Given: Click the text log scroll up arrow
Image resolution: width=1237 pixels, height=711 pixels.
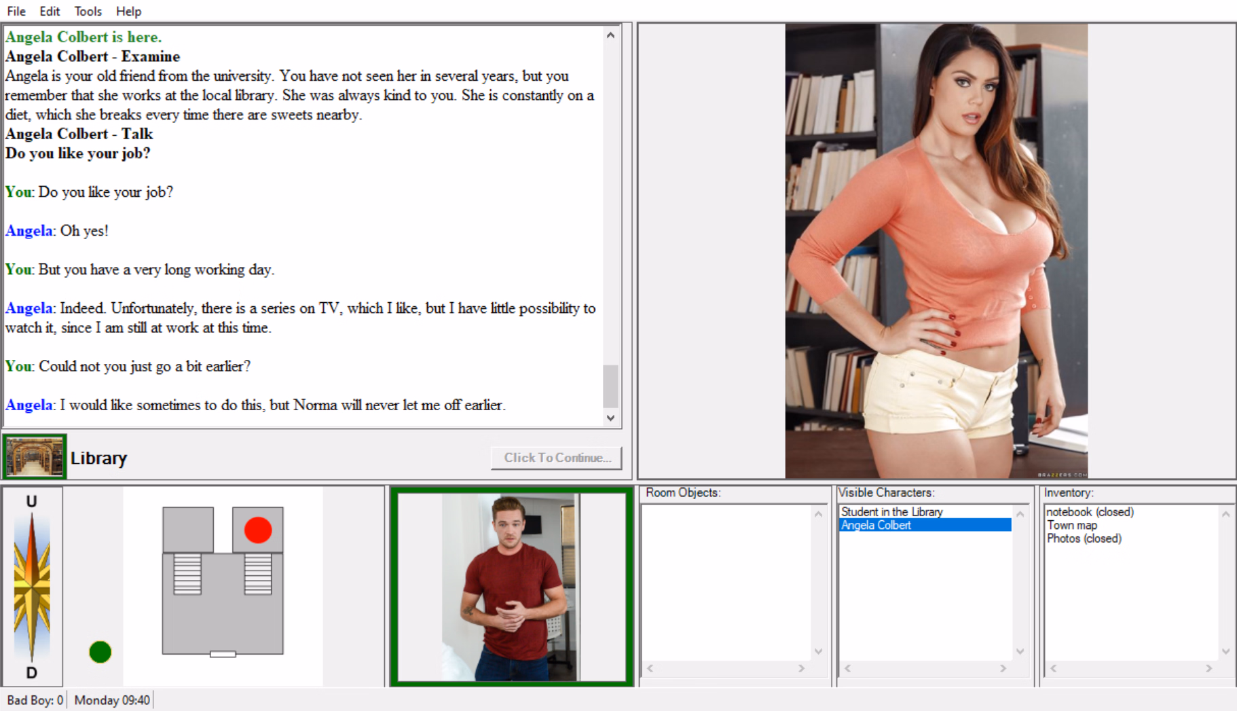Looking at the screenshot, I should [x=611, y=35].
